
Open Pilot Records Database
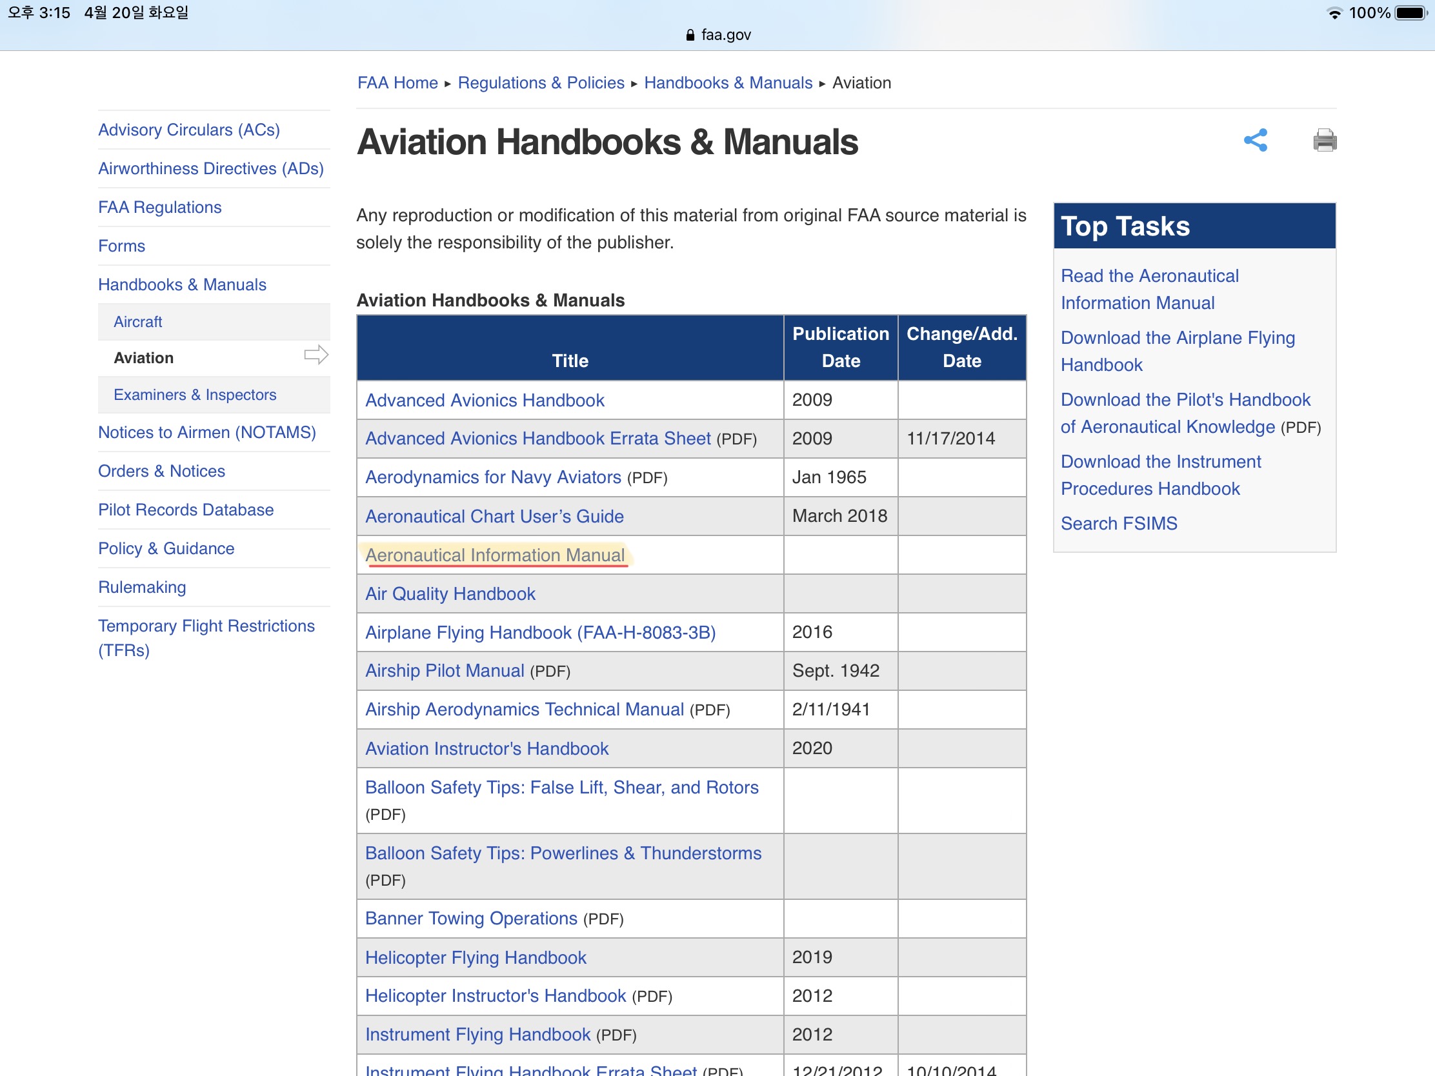coord(186,510)
